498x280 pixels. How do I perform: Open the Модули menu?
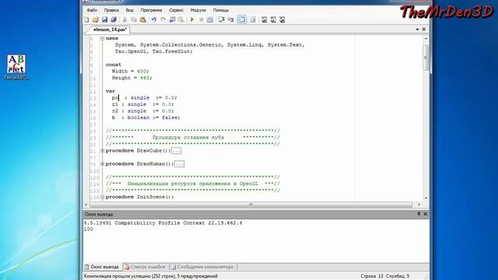pos(198,10)
